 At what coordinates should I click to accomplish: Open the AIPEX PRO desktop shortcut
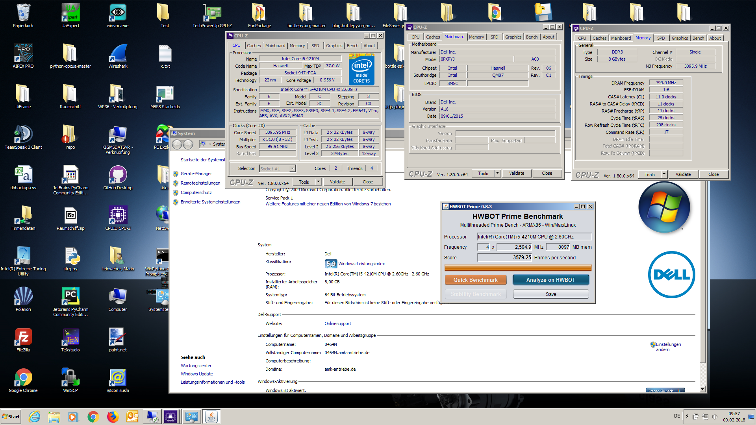click(23, 56)
